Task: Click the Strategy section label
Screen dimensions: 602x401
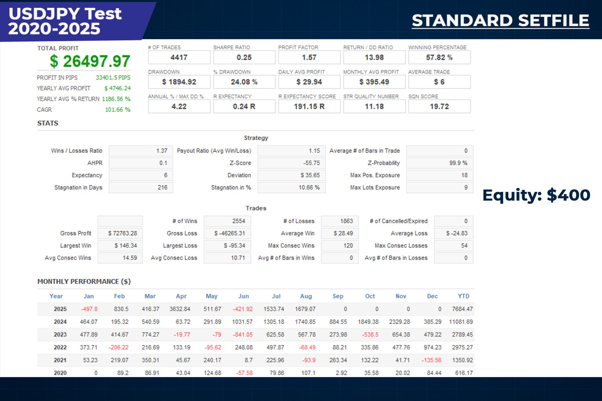Action: (x=256, y=138)
